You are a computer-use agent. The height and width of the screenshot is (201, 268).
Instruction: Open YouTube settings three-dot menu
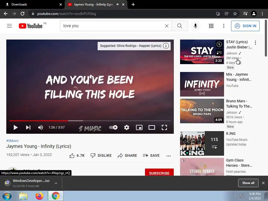click(x=224, y=26)
